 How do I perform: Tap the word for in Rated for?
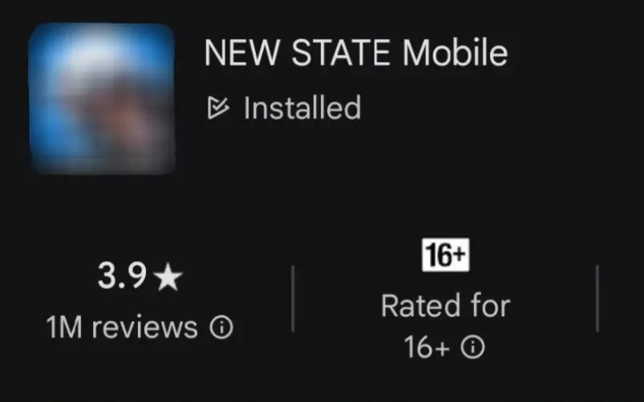tap(490, 306)
